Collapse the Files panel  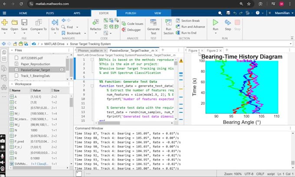tap(12, 50)
